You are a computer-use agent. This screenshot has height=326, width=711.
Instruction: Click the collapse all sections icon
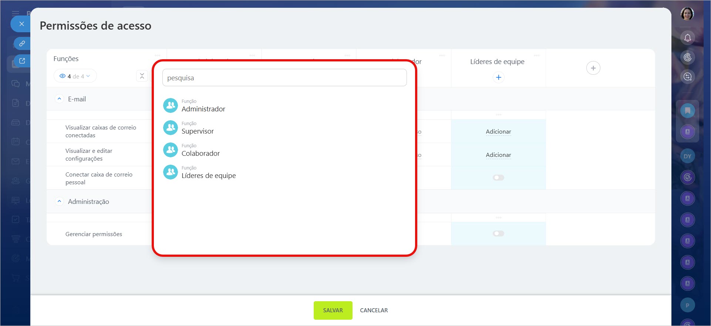point(142,76)
